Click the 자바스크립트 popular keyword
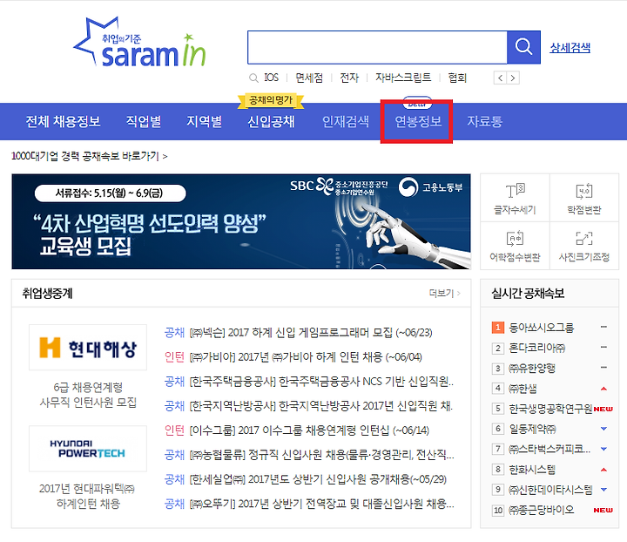 pos(403,78)
